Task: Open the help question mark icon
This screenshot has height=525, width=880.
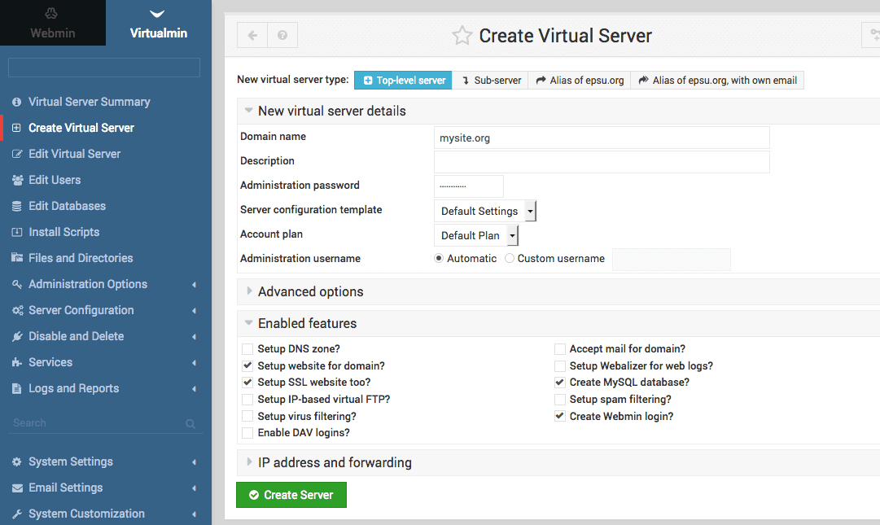Action: click(x=282, y=36)
